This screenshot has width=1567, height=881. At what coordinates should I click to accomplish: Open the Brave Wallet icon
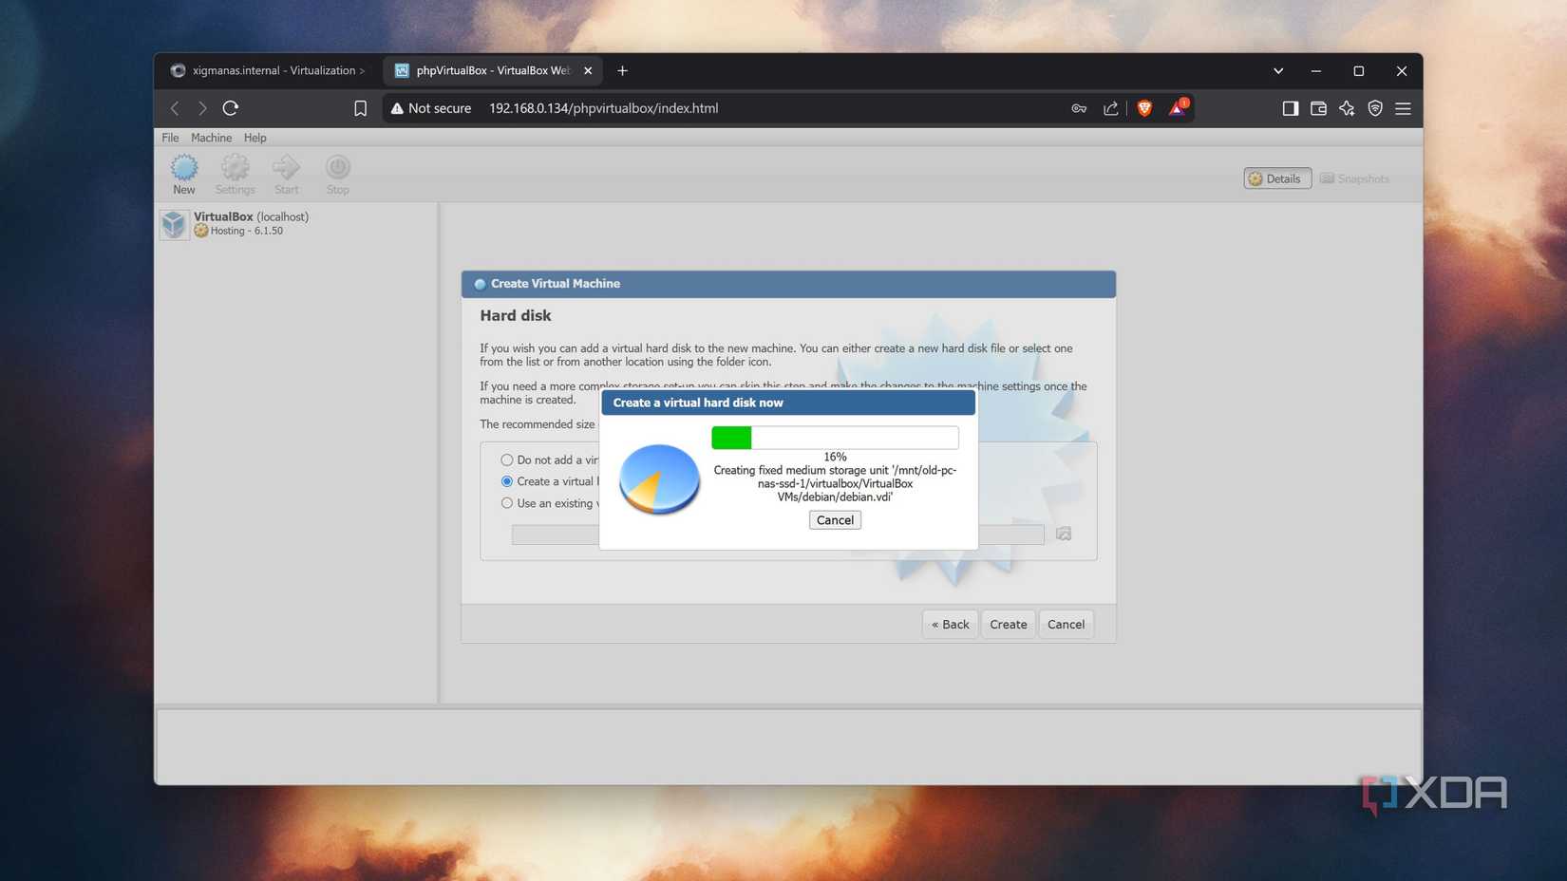[1318, 108]
